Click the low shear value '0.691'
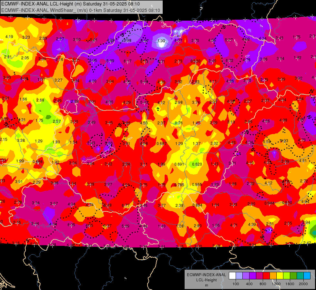The image size is (316, 290). point(179,164)
